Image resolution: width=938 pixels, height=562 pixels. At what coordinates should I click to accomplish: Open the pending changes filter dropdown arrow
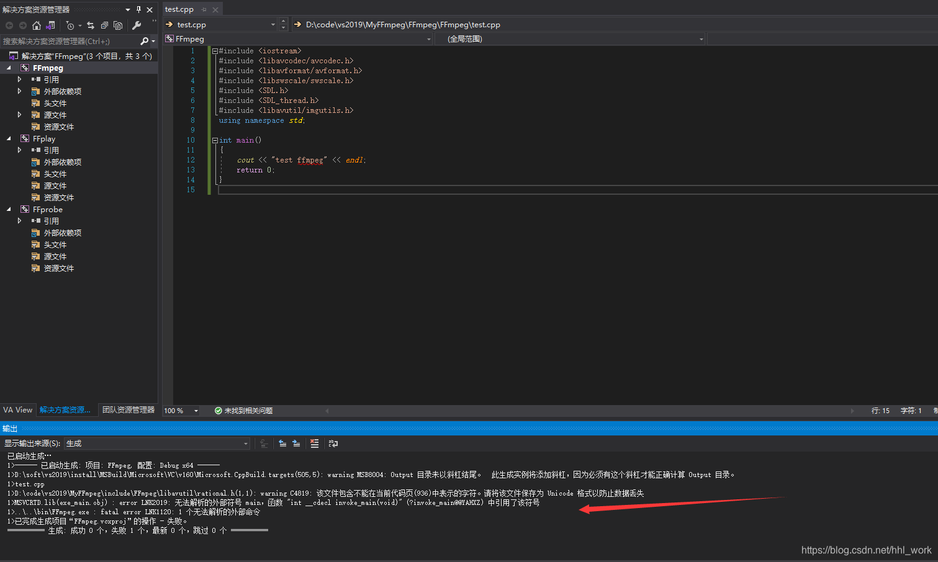pyautogui.click(x=80, y=25)
